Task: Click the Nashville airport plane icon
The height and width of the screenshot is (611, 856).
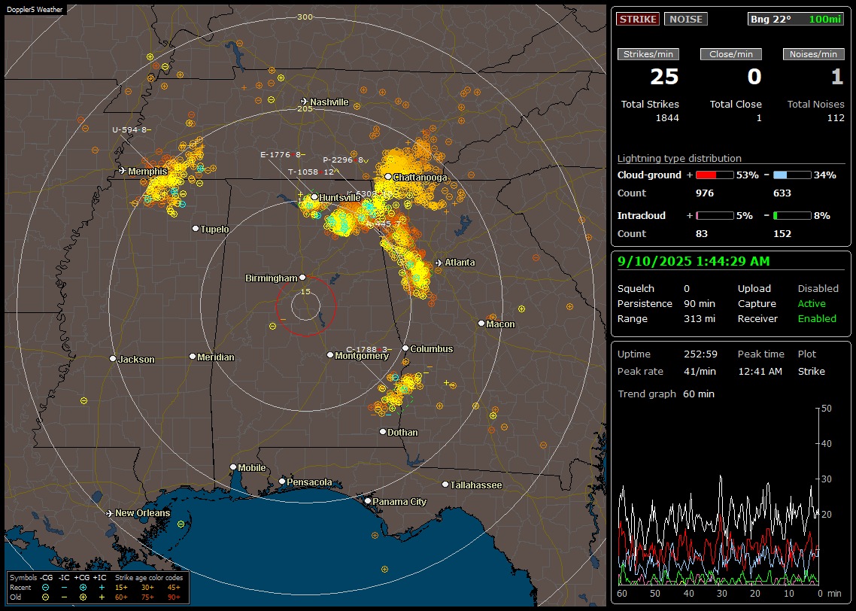Action: pyautogui.click(x=304, y=102)
